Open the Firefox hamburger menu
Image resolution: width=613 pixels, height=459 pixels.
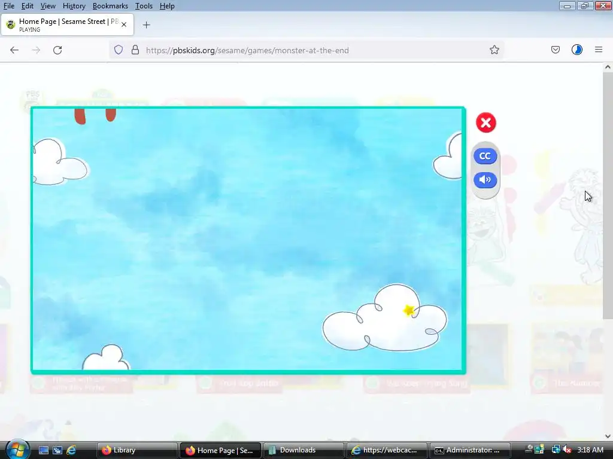pyautogui.click(x=599, y=50)
